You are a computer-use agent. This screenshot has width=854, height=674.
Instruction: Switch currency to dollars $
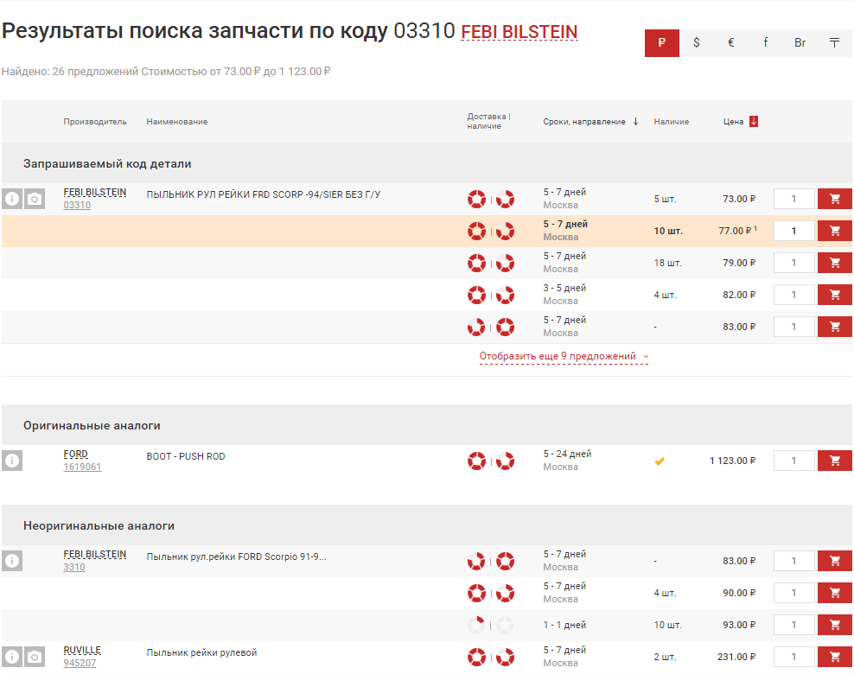(x=696, y=43)
